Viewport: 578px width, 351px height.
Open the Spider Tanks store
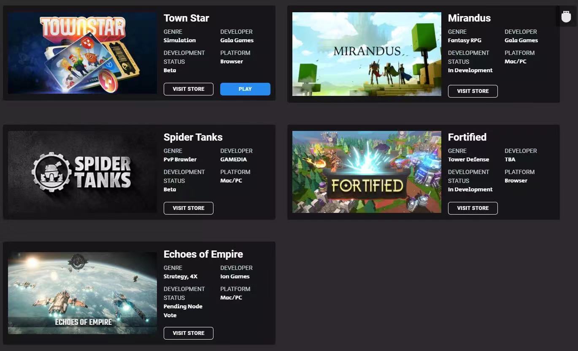(x=189, y=208)
